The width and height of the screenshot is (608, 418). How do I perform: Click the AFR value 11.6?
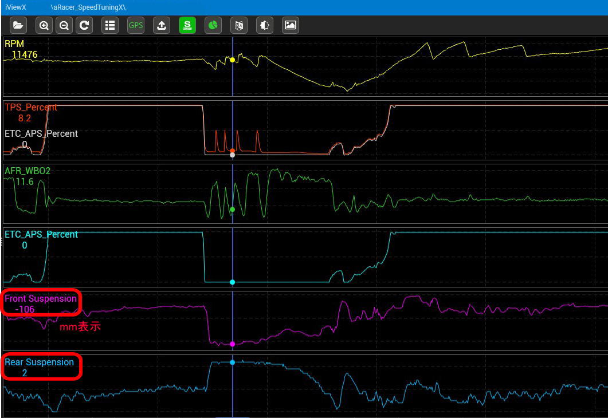[x=25, y=182]
